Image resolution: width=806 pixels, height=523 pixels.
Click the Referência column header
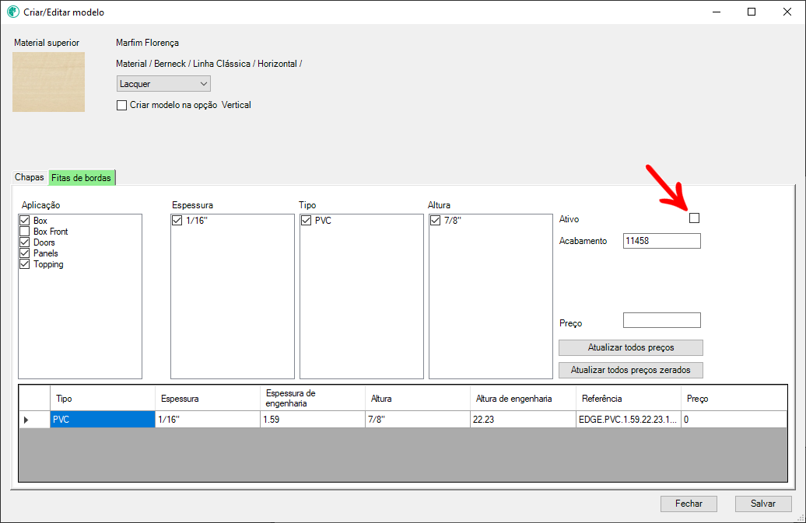coord(628,399)
